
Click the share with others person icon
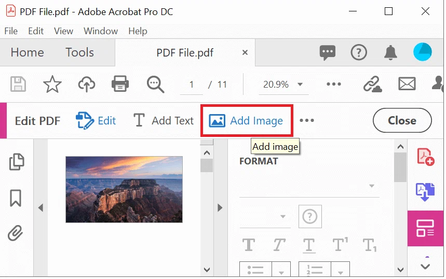pyautogui.click(x=438, y=84)
